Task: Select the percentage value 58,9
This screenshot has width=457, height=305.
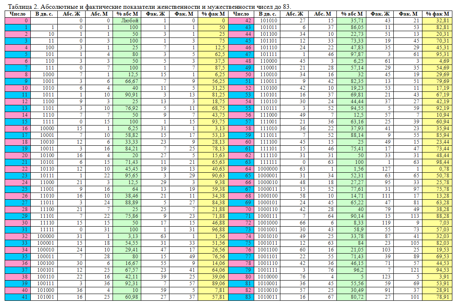Action: [358, 230]
